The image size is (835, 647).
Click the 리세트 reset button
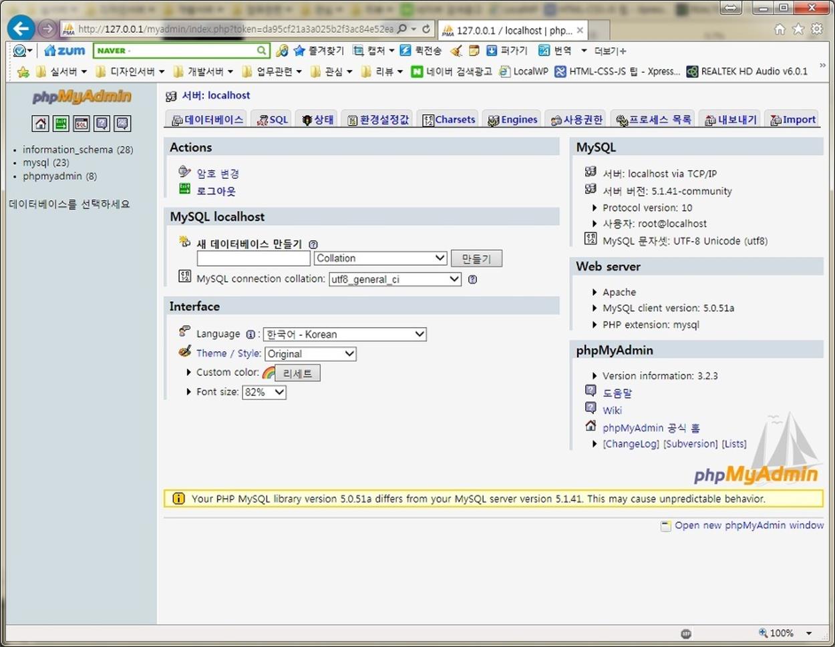pos(297,373)
